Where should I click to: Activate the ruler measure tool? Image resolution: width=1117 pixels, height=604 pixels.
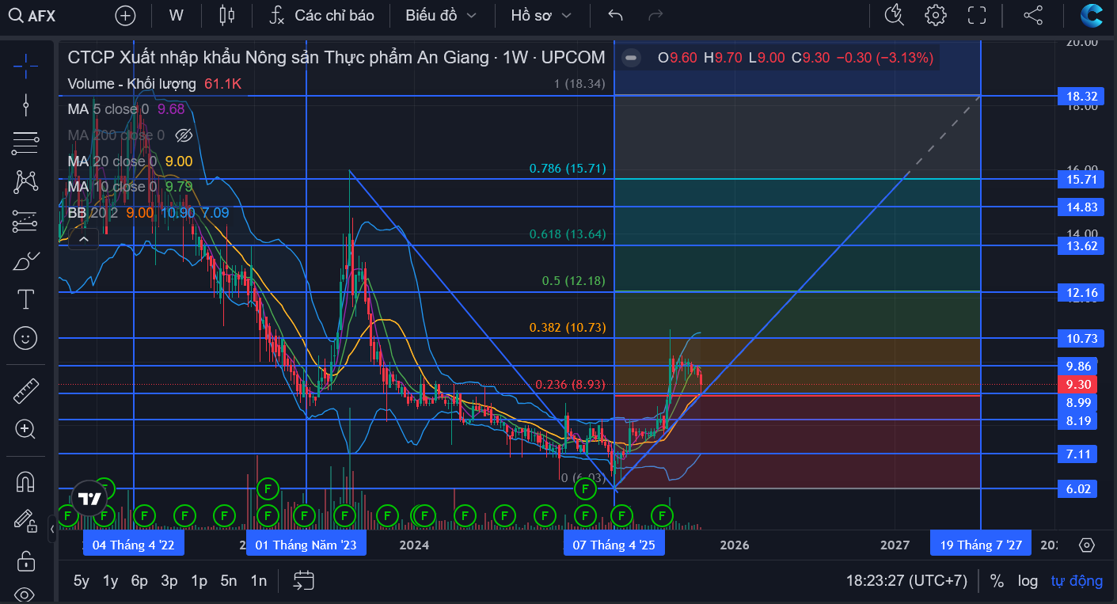pos(25,390)
